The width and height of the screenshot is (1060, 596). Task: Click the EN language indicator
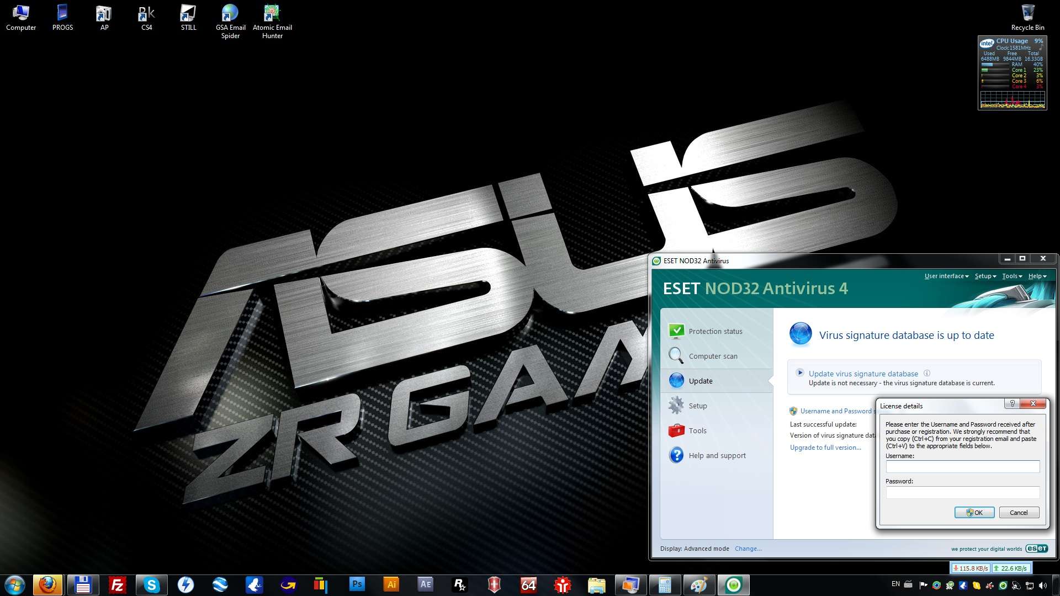895,584
